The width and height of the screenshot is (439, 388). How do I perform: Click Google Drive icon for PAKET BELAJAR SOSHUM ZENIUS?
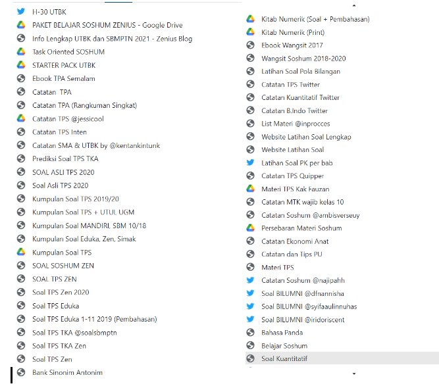[x=21, y=25]
